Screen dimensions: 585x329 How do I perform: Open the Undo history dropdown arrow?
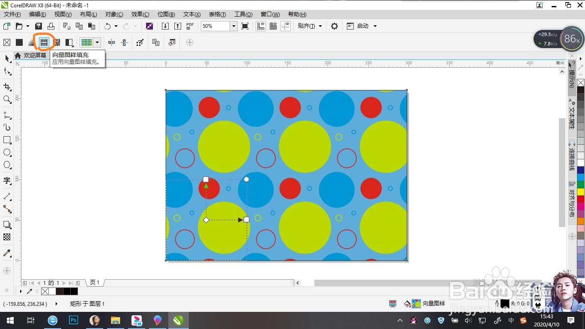click(116, 26)
